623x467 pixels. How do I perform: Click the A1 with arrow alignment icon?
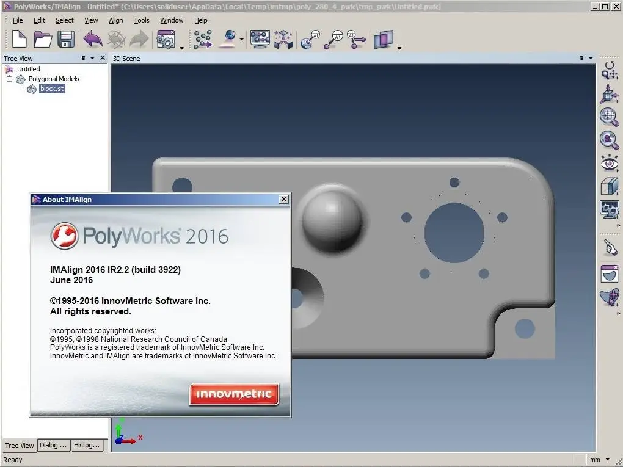coord(356,39)
